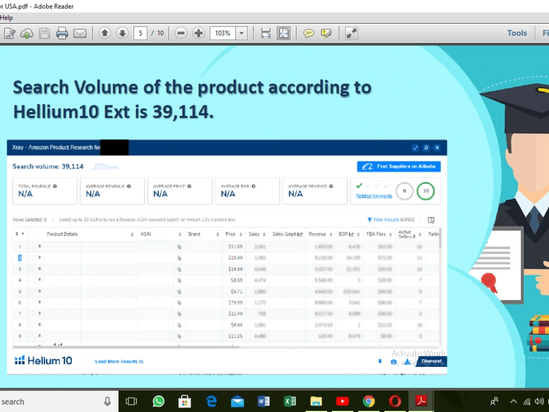This screenshot has height=412, width=549.
Task: Open WhatsApp from the taskbar
Action: [x=159, y=401]
